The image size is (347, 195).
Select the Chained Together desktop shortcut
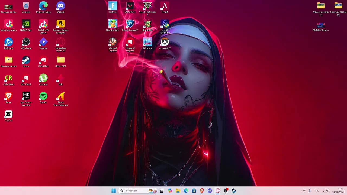coord(113,45)
